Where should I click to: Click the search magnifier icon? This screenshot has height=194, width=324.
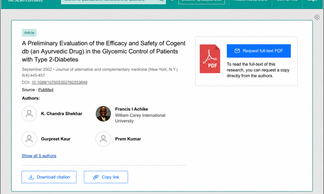161,1
